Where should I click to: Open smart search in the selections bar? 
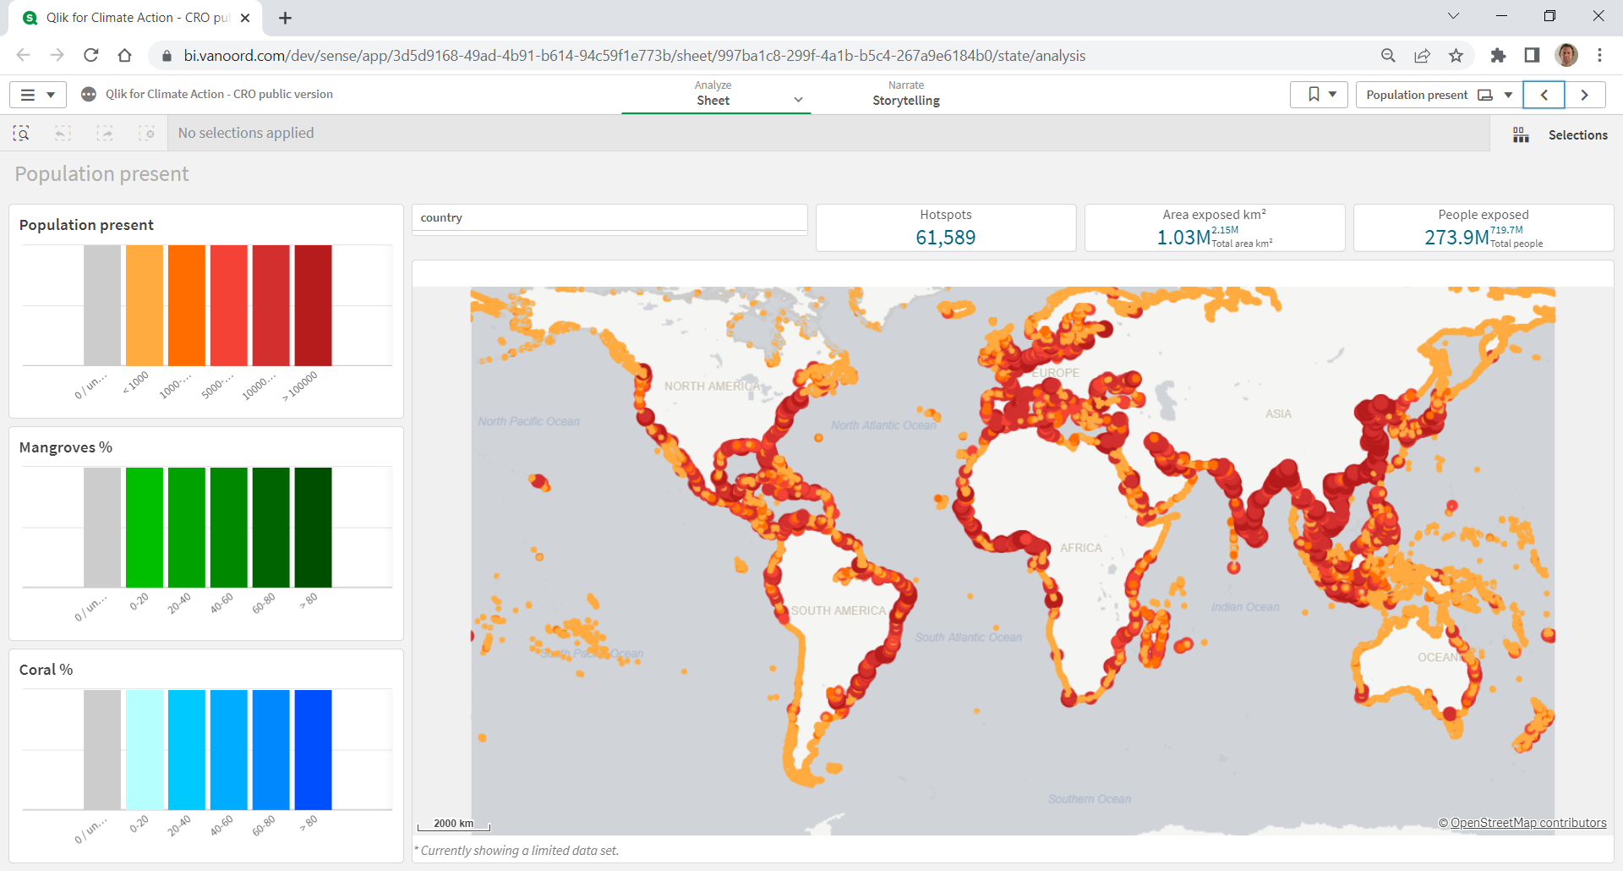[x=21, y=133]
